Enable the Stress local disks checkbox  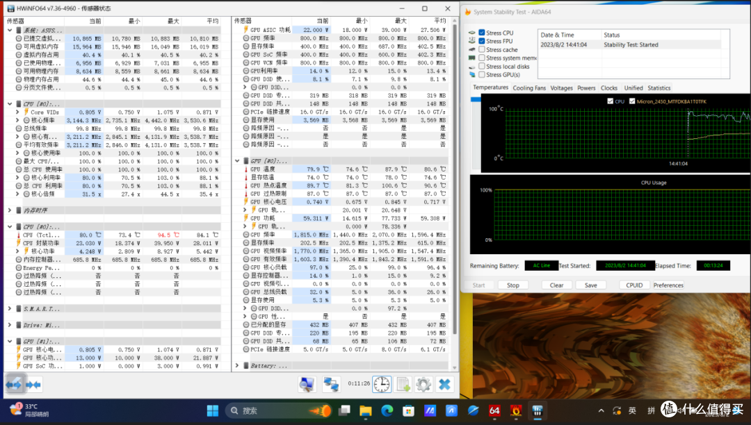pyautogui.click(x=482, y=66)
